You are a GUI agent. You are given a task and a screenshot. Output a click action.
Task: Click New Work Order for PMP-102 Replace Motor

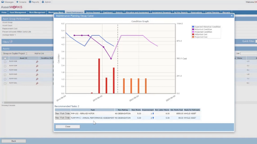point(62,113)
